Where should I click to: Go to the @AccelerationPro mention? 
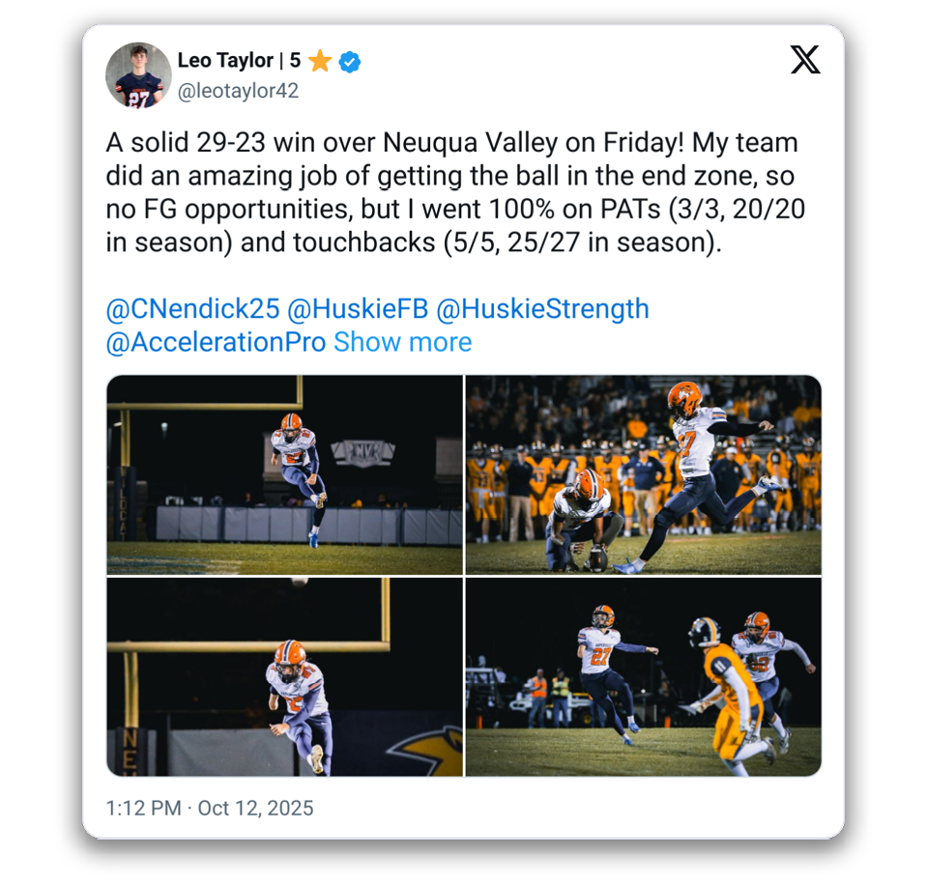pos(216,342)
